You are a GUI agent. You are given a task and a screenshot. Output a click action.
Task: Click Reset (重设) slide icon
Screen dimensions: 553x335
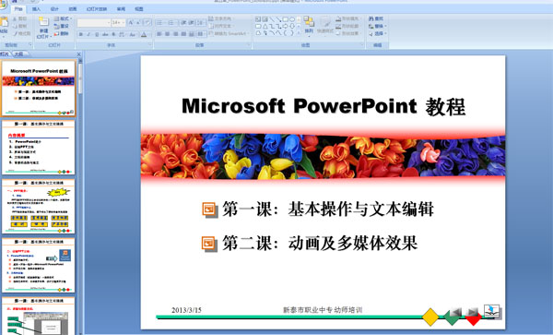[57, 26]
